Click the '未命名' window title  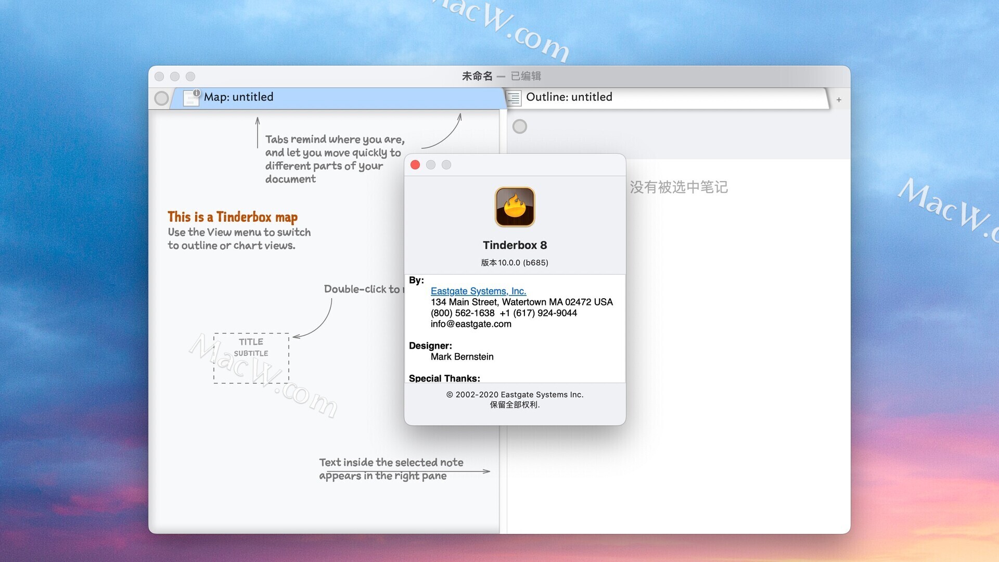pos(477,76)
